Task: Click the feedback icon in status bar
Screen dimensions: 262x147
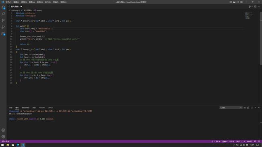Action: [255, 141]
